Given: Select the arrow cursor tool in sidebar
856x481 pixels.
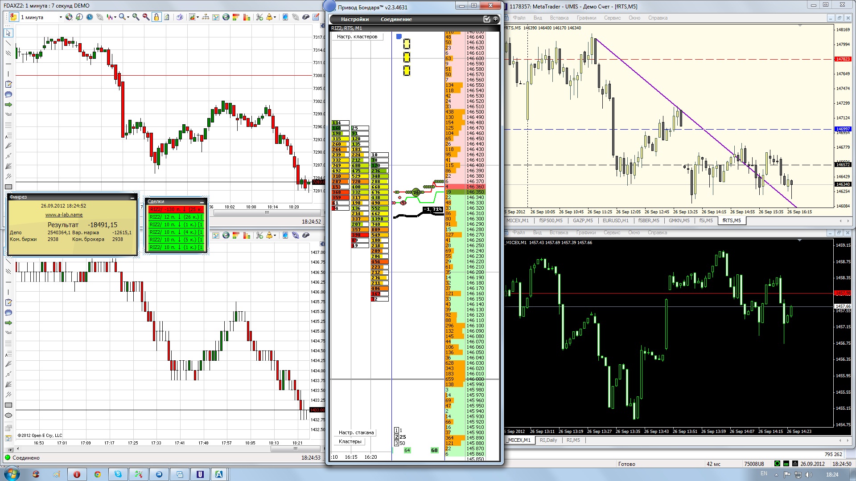Looking at the screenshot, I should [8, 33].
